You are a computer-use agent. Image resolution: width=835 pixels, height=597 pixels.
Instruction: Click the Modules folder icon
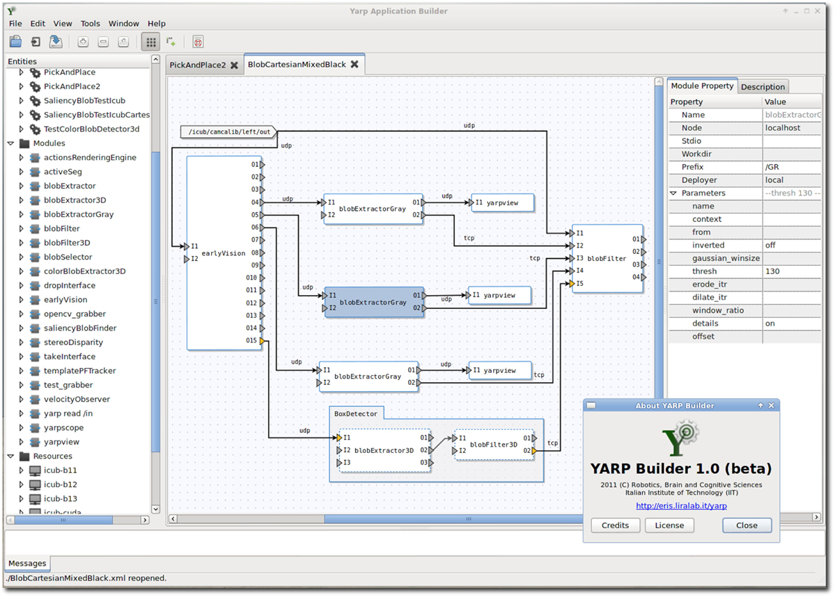coord(24,143)
